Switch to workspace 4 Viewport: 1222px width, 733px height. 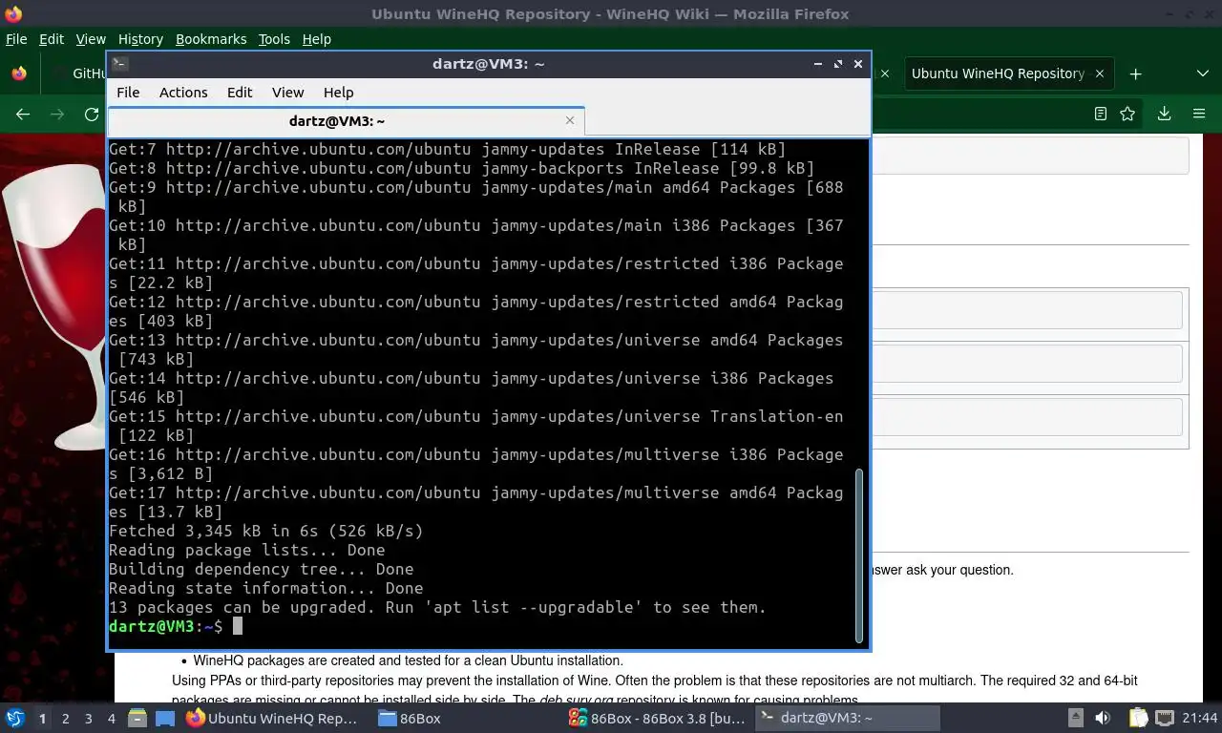point(111,718)
